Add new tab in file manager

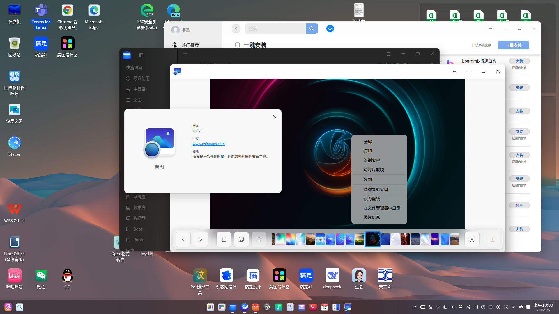(185, 54)
